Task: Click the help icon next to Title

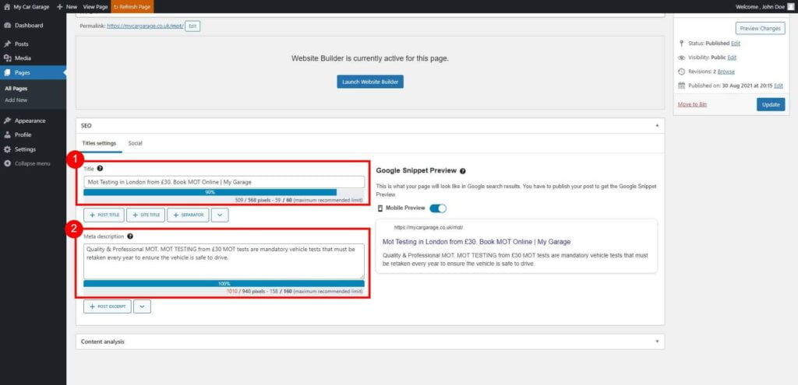Action: click(x=100, y=168)
